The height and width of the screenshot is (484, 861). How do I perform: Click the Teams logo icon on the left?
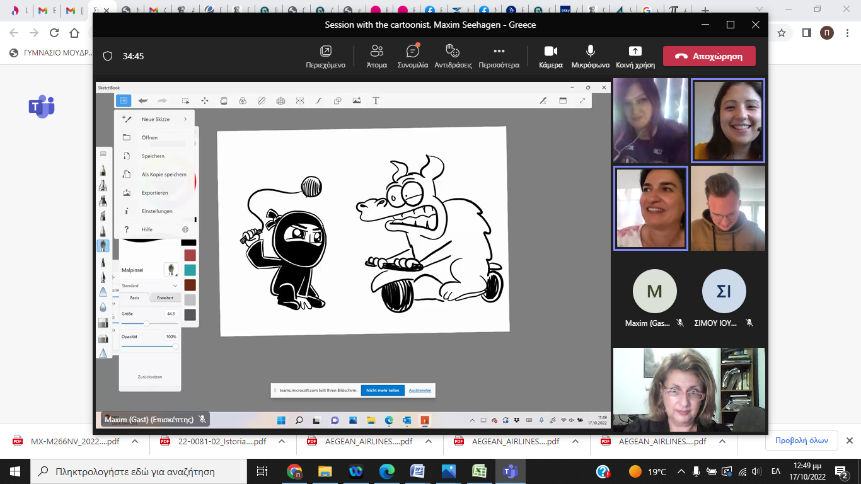click(x=42, y=107)
